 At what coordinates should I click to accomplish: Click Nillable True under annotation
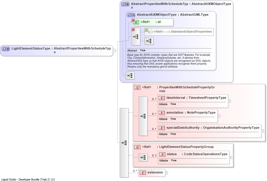point(167,119)
